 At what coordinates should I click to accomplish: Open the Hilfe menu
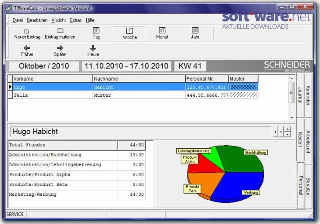90,20
